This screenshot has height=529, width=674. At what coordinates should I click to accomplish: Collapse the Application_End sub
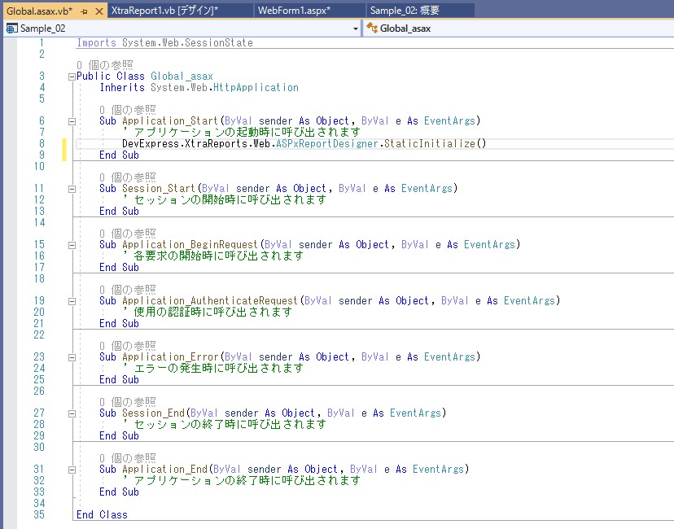coord(72,470)
